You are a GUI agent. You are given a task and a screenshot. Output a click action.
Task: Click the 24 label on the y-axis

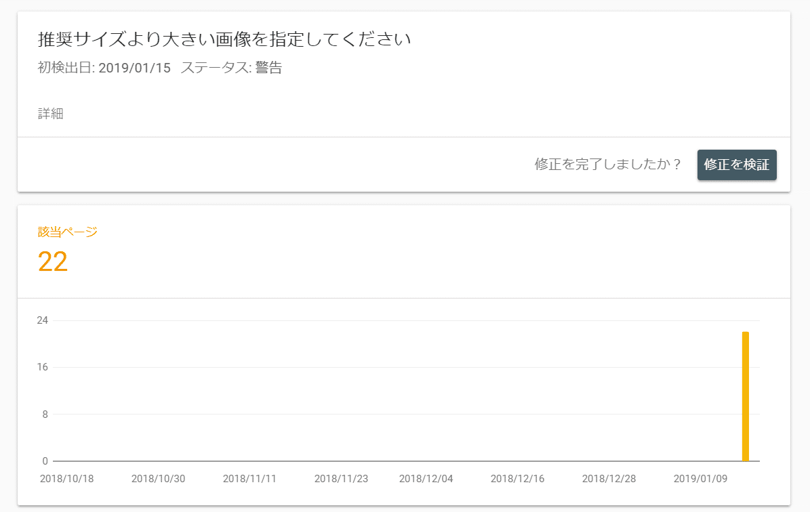43,320
